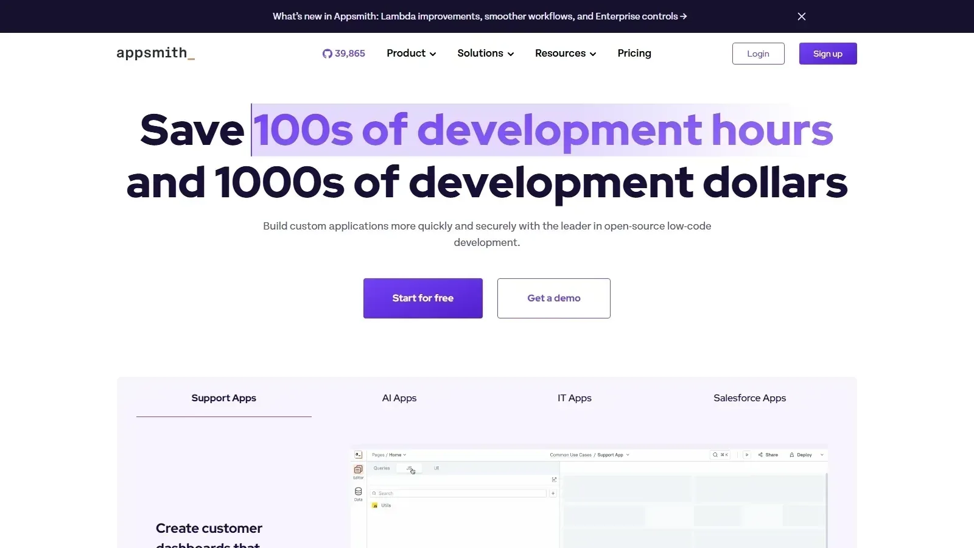
Task: Click Start for free
Action: click(x=423, y=298)
